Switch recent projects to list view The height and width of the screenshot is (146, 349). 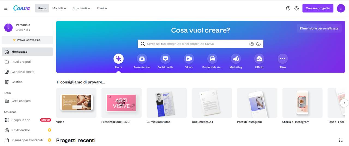pyautogui.click(x=341, y=140)
